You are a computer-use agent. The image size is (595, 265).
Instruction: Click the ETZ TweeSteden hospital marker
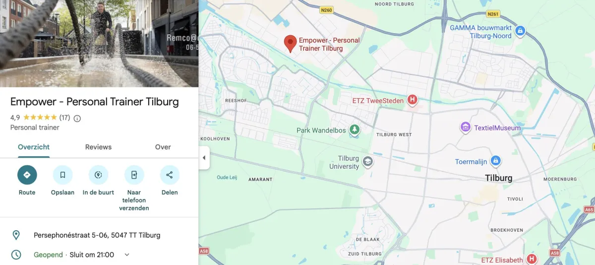(412, 100)
